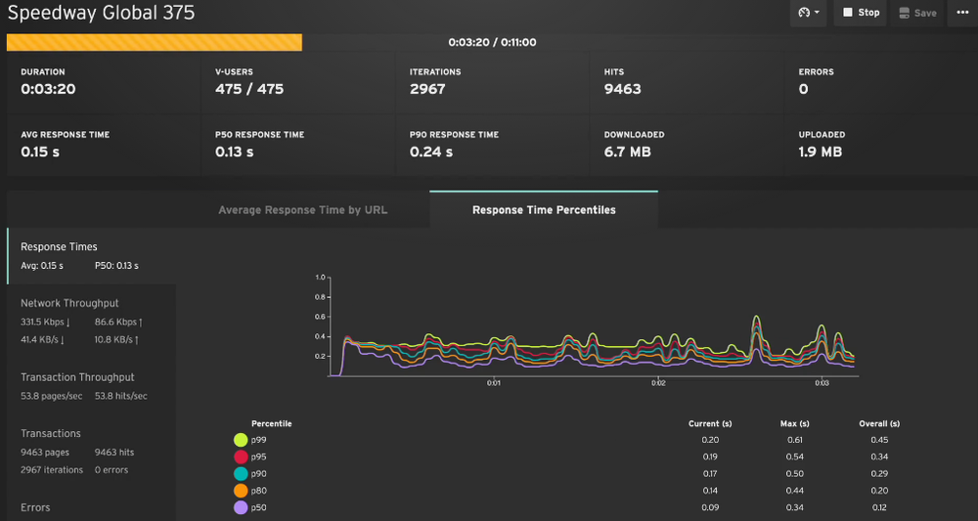Image resolution: width=978 pixels, height=521 pixels.
Task: Click the Hits 9463 value
Action: (622, 89)
